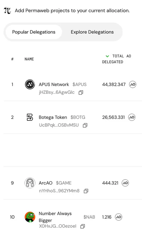Switch to Explore Delegations tab

click(x=92, y=32)
